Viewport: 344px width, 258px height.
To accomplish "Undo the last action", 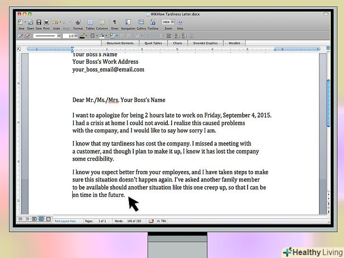I will [55, 22].
